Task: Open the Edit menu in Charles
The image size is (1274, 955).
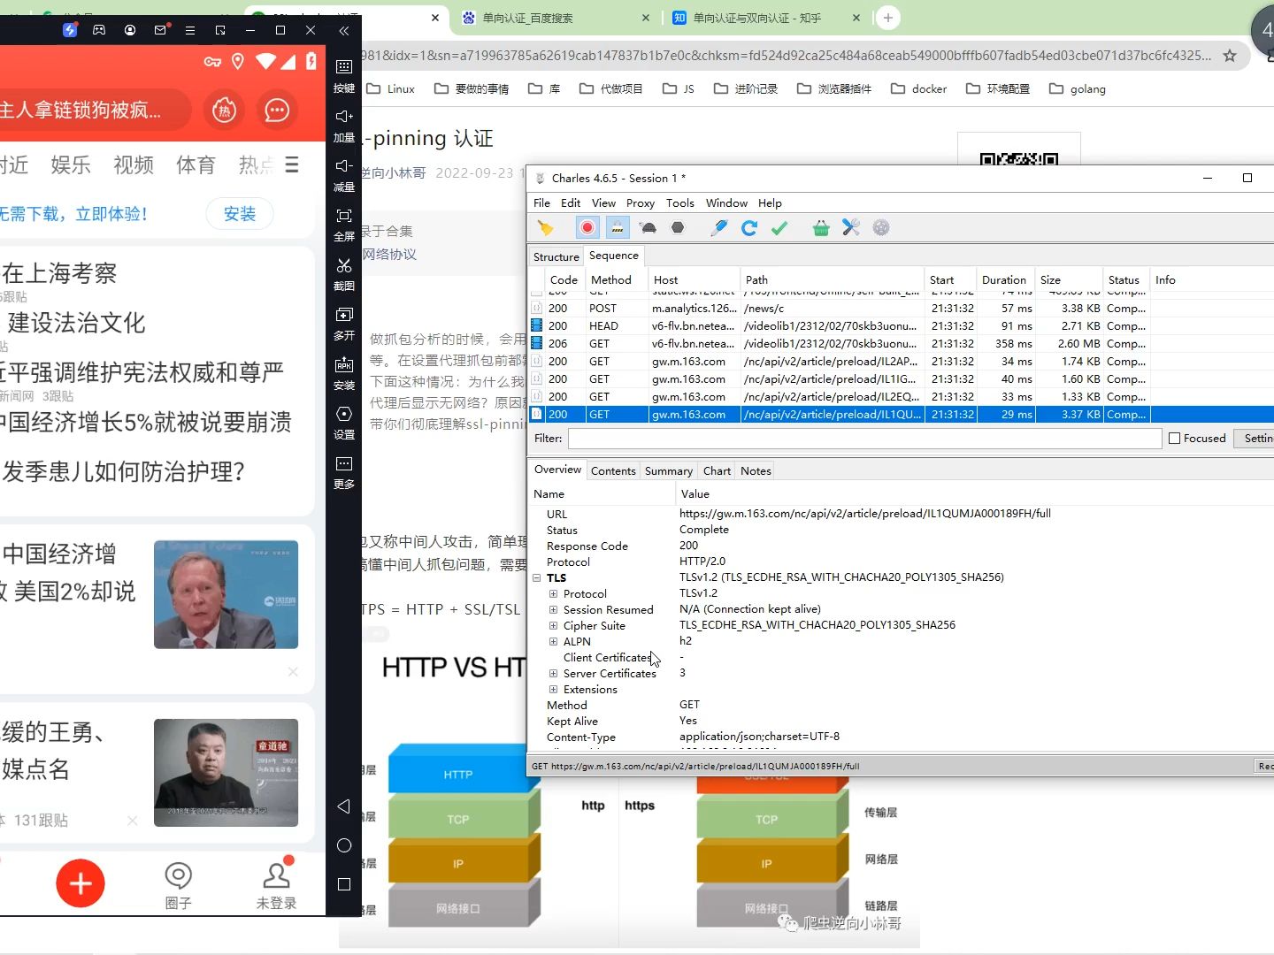Action: click(x=571, y=203)
